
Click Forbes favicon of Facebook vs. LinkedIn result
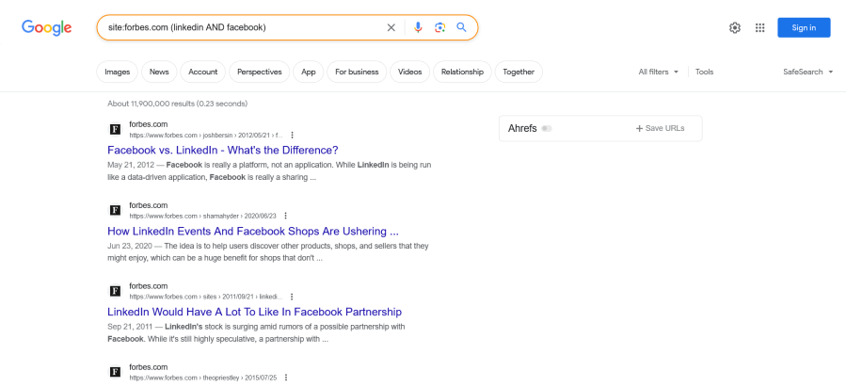coord(115,130)
